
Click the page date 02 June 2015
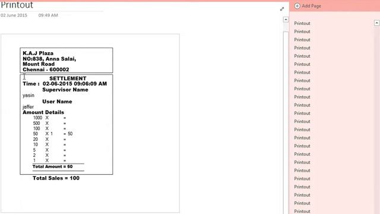tap(14, 15)
